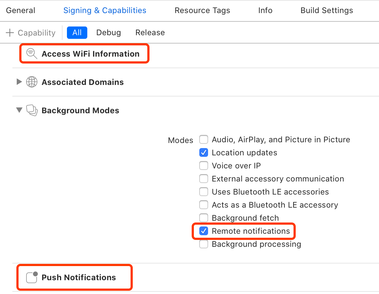This screenshot has width=379, height=294.
Task: Collapse the Background Modes section
Action: 19,110
